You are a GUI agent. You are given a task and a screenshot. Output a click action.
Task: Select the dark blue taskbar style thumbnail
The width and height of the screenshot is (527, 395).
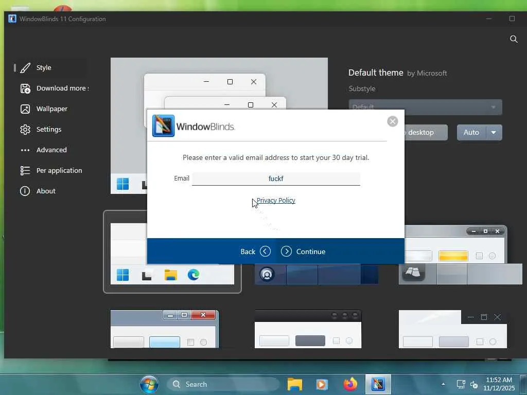(x=317, y=274)
